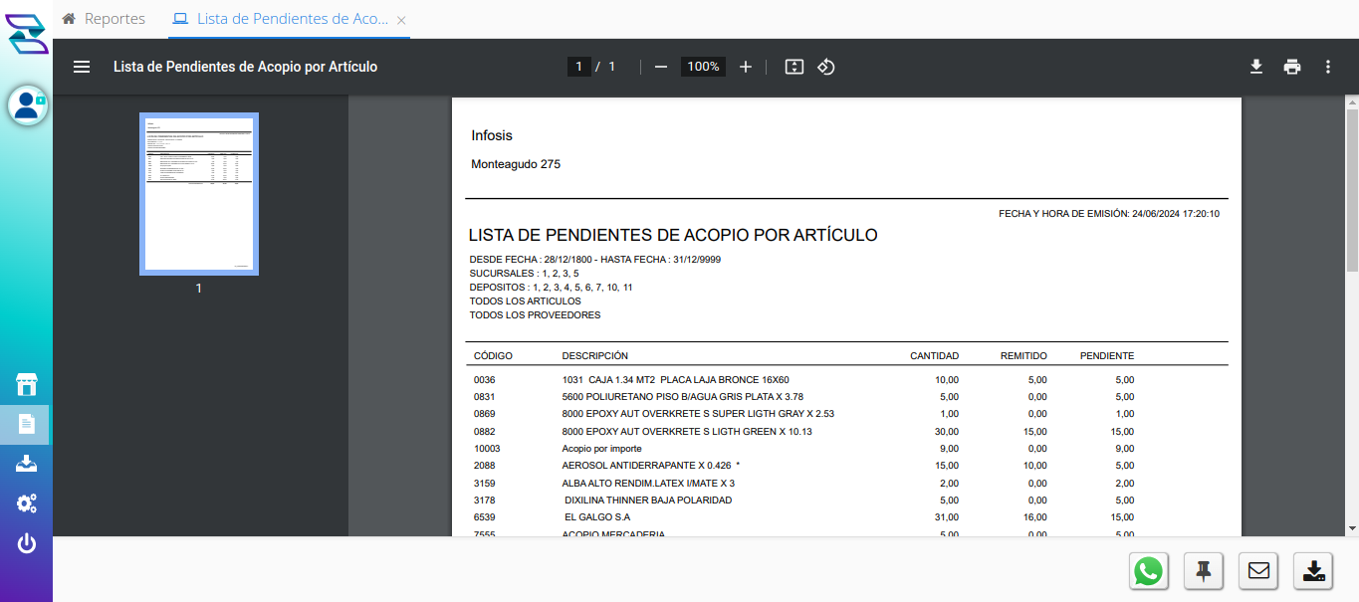Send the report by email
The width and height of the screenshot is (1359, 602).
[x=1258, y=571]
